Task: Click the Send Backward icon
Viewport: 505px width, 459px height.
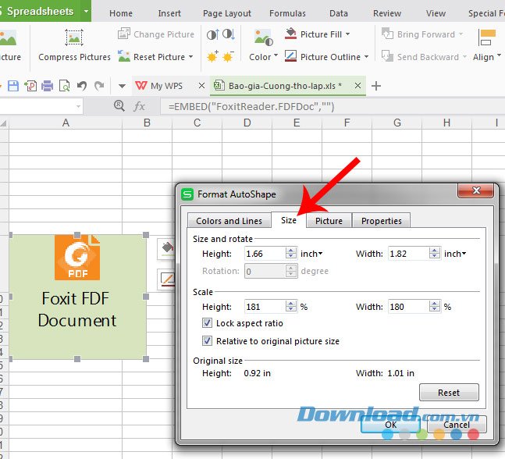Action: pyautogui.click(x=387, y=56)
